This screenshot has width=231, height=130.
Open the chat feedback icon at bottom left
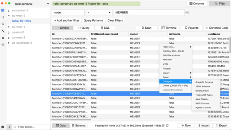click(3, 127)
